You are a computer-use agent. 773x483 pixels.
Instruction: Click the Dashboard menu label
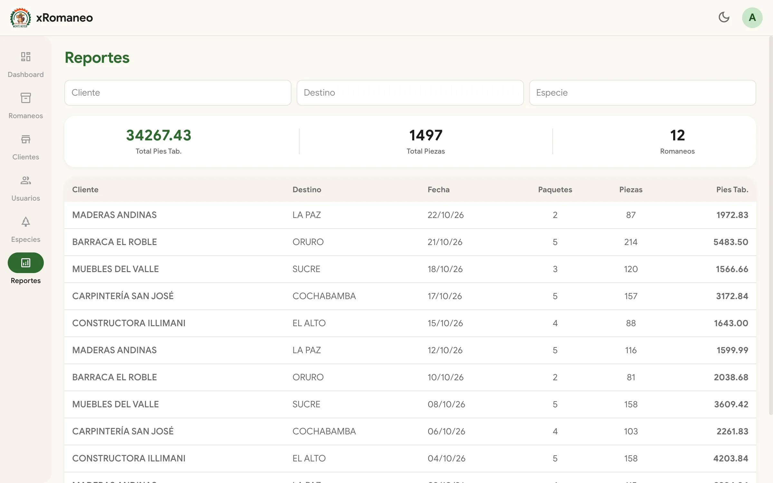(26, 74)
